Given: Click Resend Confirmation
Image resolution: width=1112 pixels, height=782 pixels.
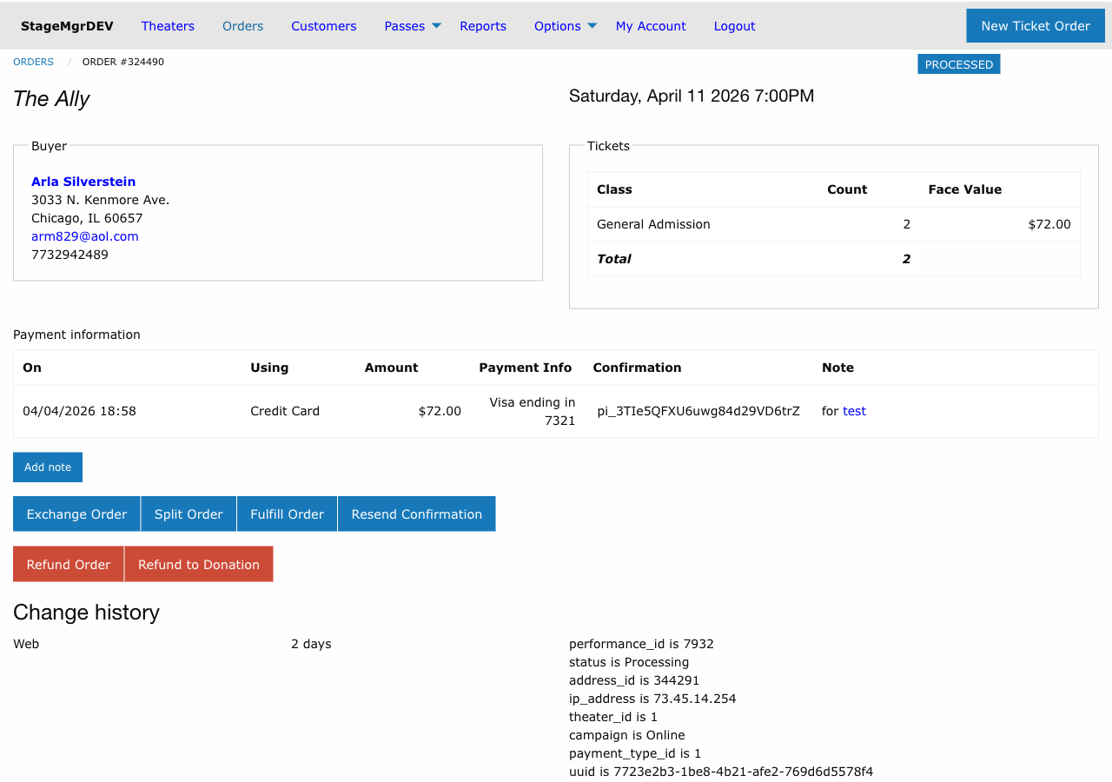Looking at the screenshot, I should tap(416, 514).
